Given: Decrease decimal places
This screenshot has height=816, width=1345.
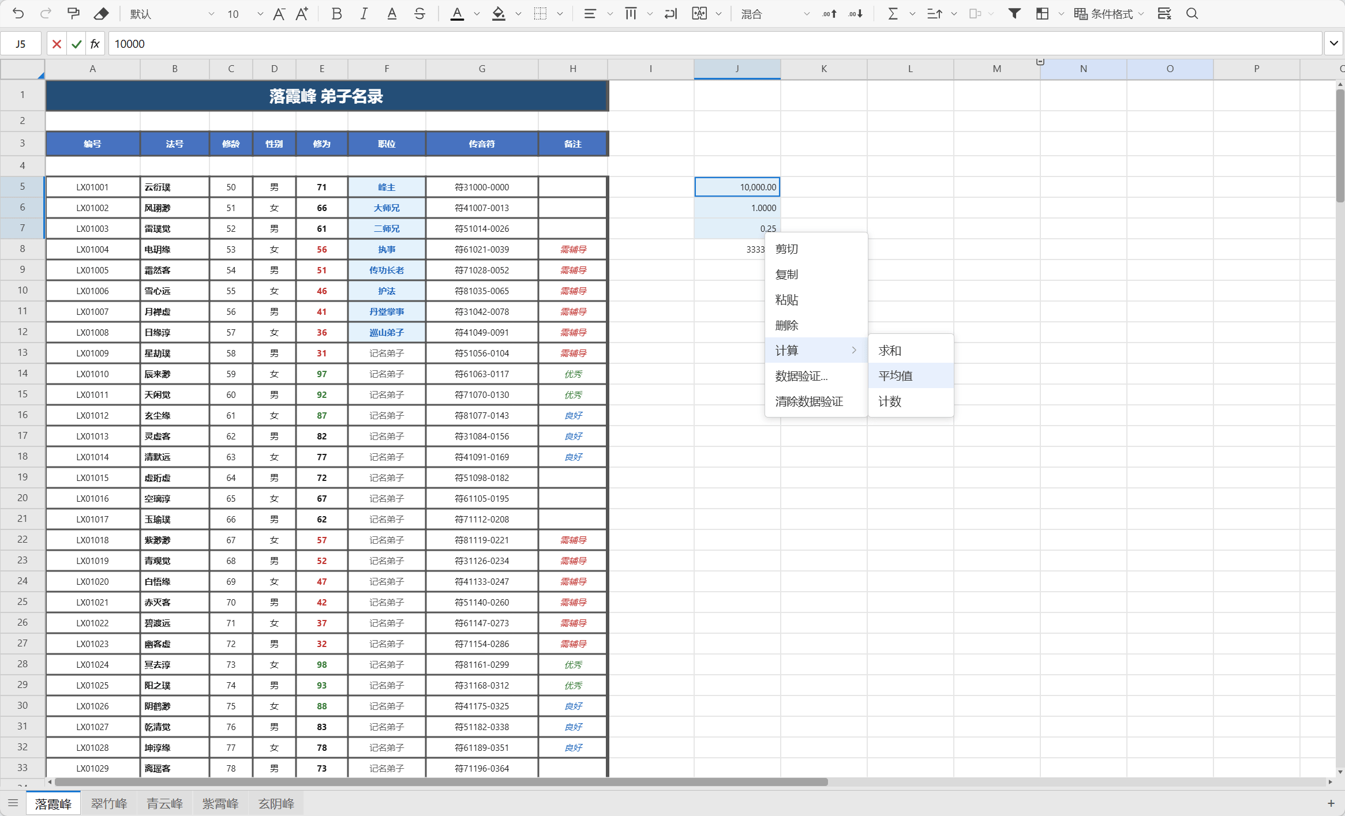Looking at the screenshot, I should point(855,14).
